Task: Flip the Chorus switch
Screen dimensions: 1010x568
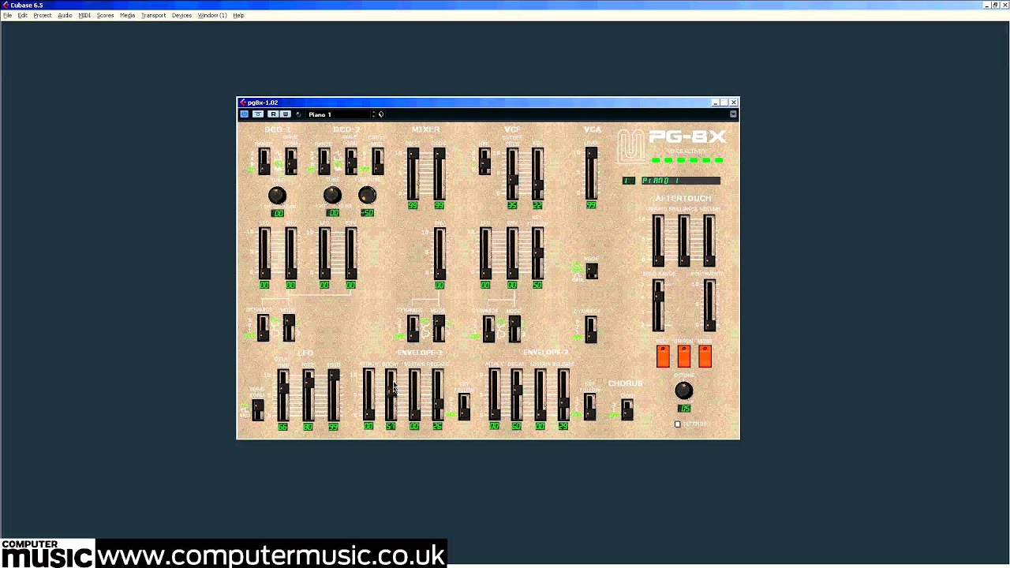Action: click(x=627, y=409)
